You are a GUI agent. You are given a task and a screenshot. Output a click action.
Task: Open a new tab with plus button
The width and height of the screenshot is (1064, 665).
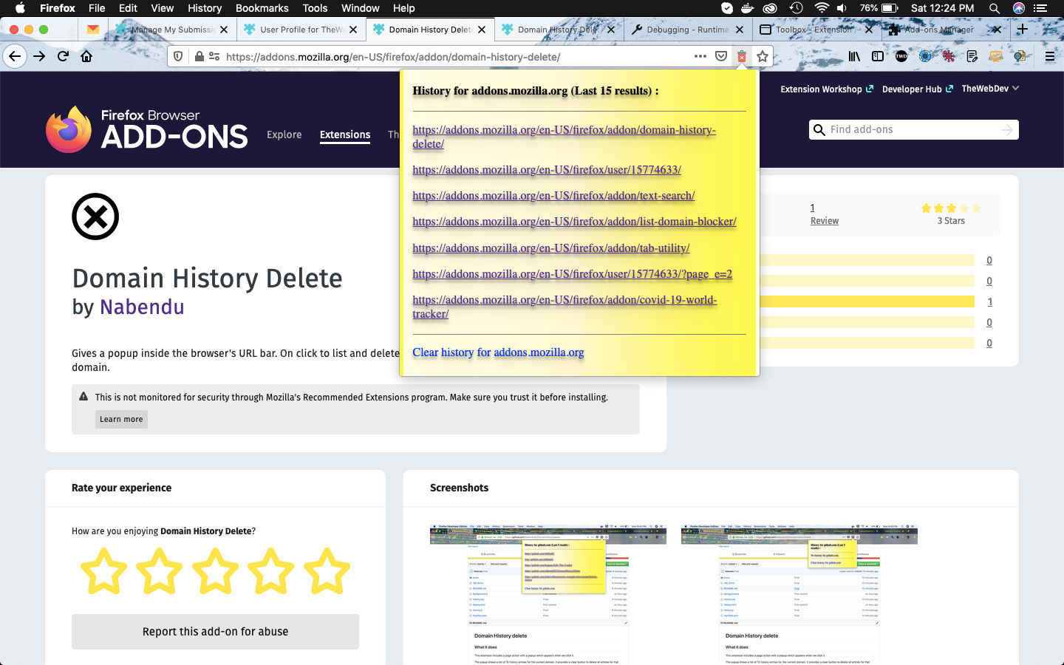click(1022, 30)
